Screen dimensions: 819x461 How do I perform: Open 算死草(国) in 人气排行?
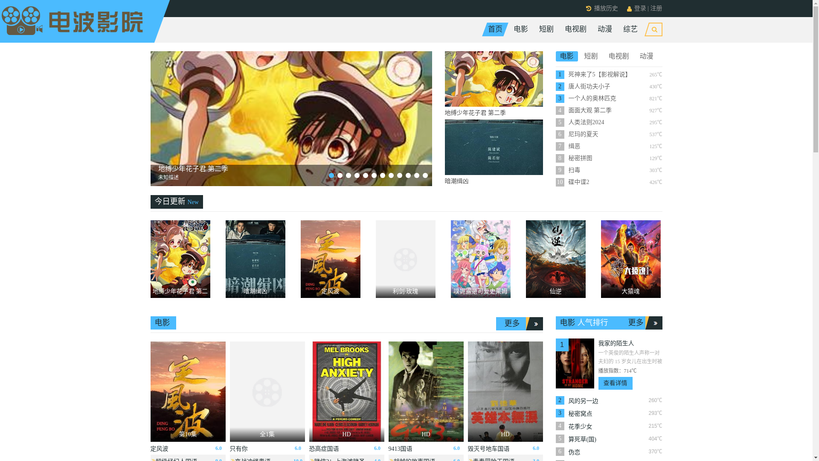[583, 440]
